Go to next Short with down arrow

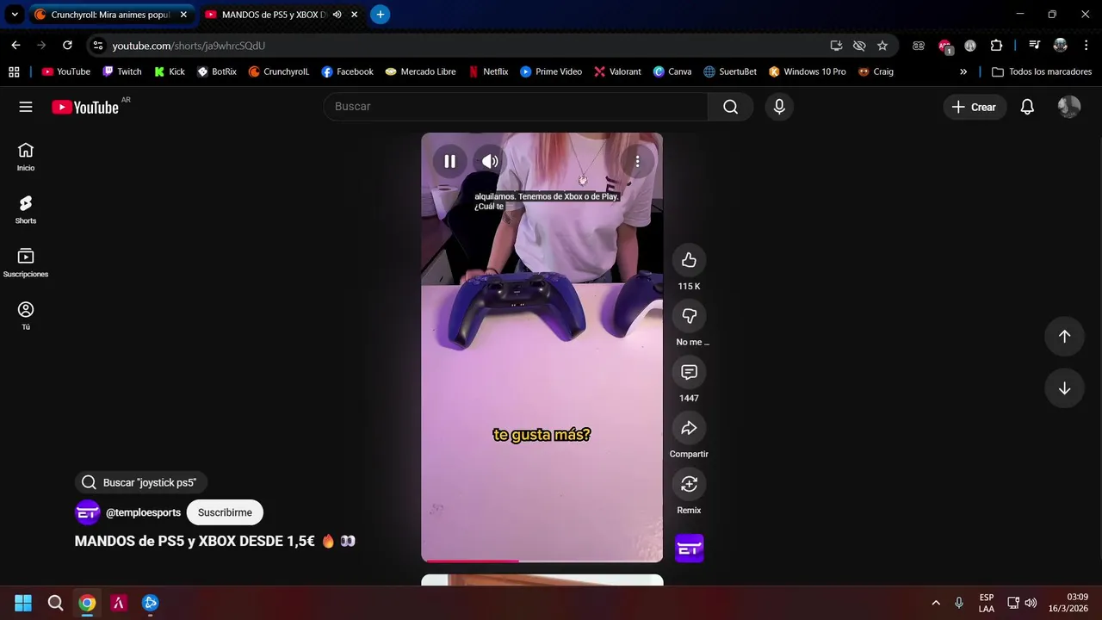[x=1064, y=388]
